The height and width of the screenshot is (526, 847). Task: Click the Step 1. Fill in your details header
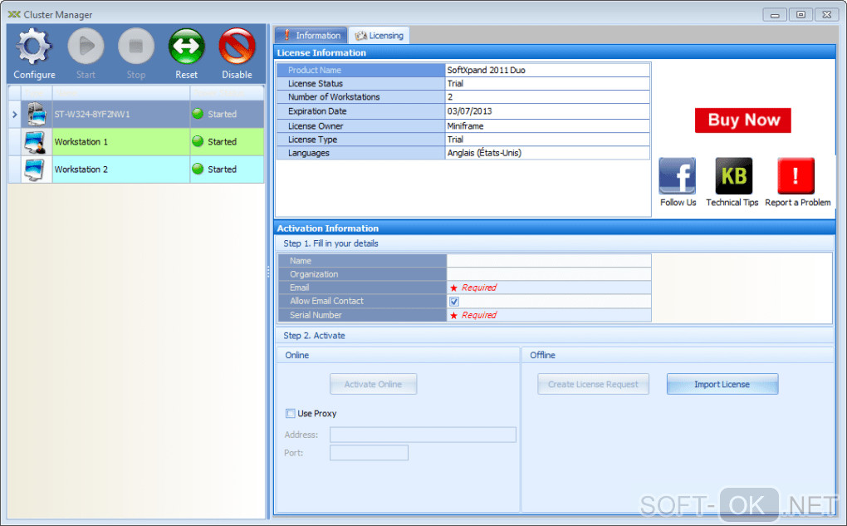pyautogui.click(x=330, y=243)
